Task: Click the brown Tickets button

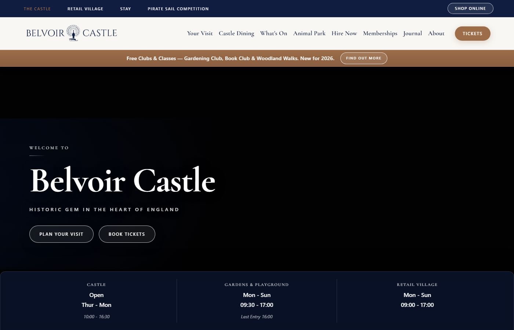Action: (x=473, y=33)
